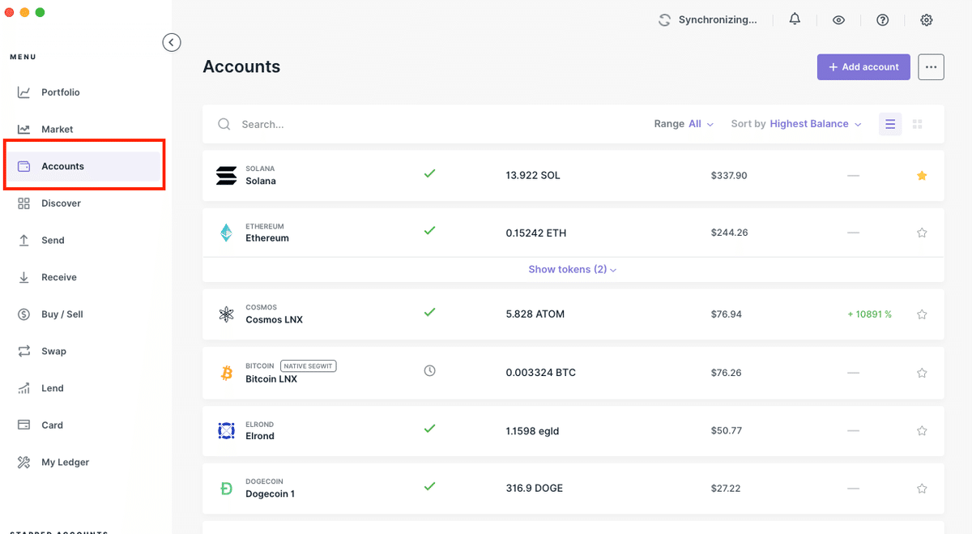The width and height of the screenshot is (972, 534).
Task: Switch to grid view layout
Action: coord(918,124)
